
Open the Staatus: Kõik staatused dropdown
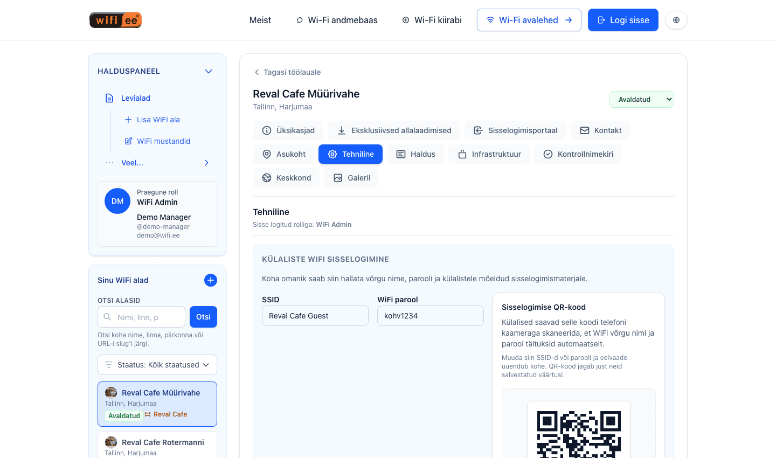click(157, 365)
